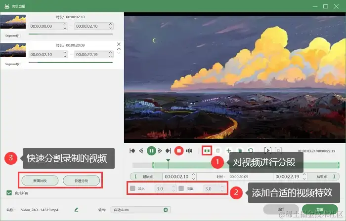Click the timeline playhead marker

[x=168, y=161]
